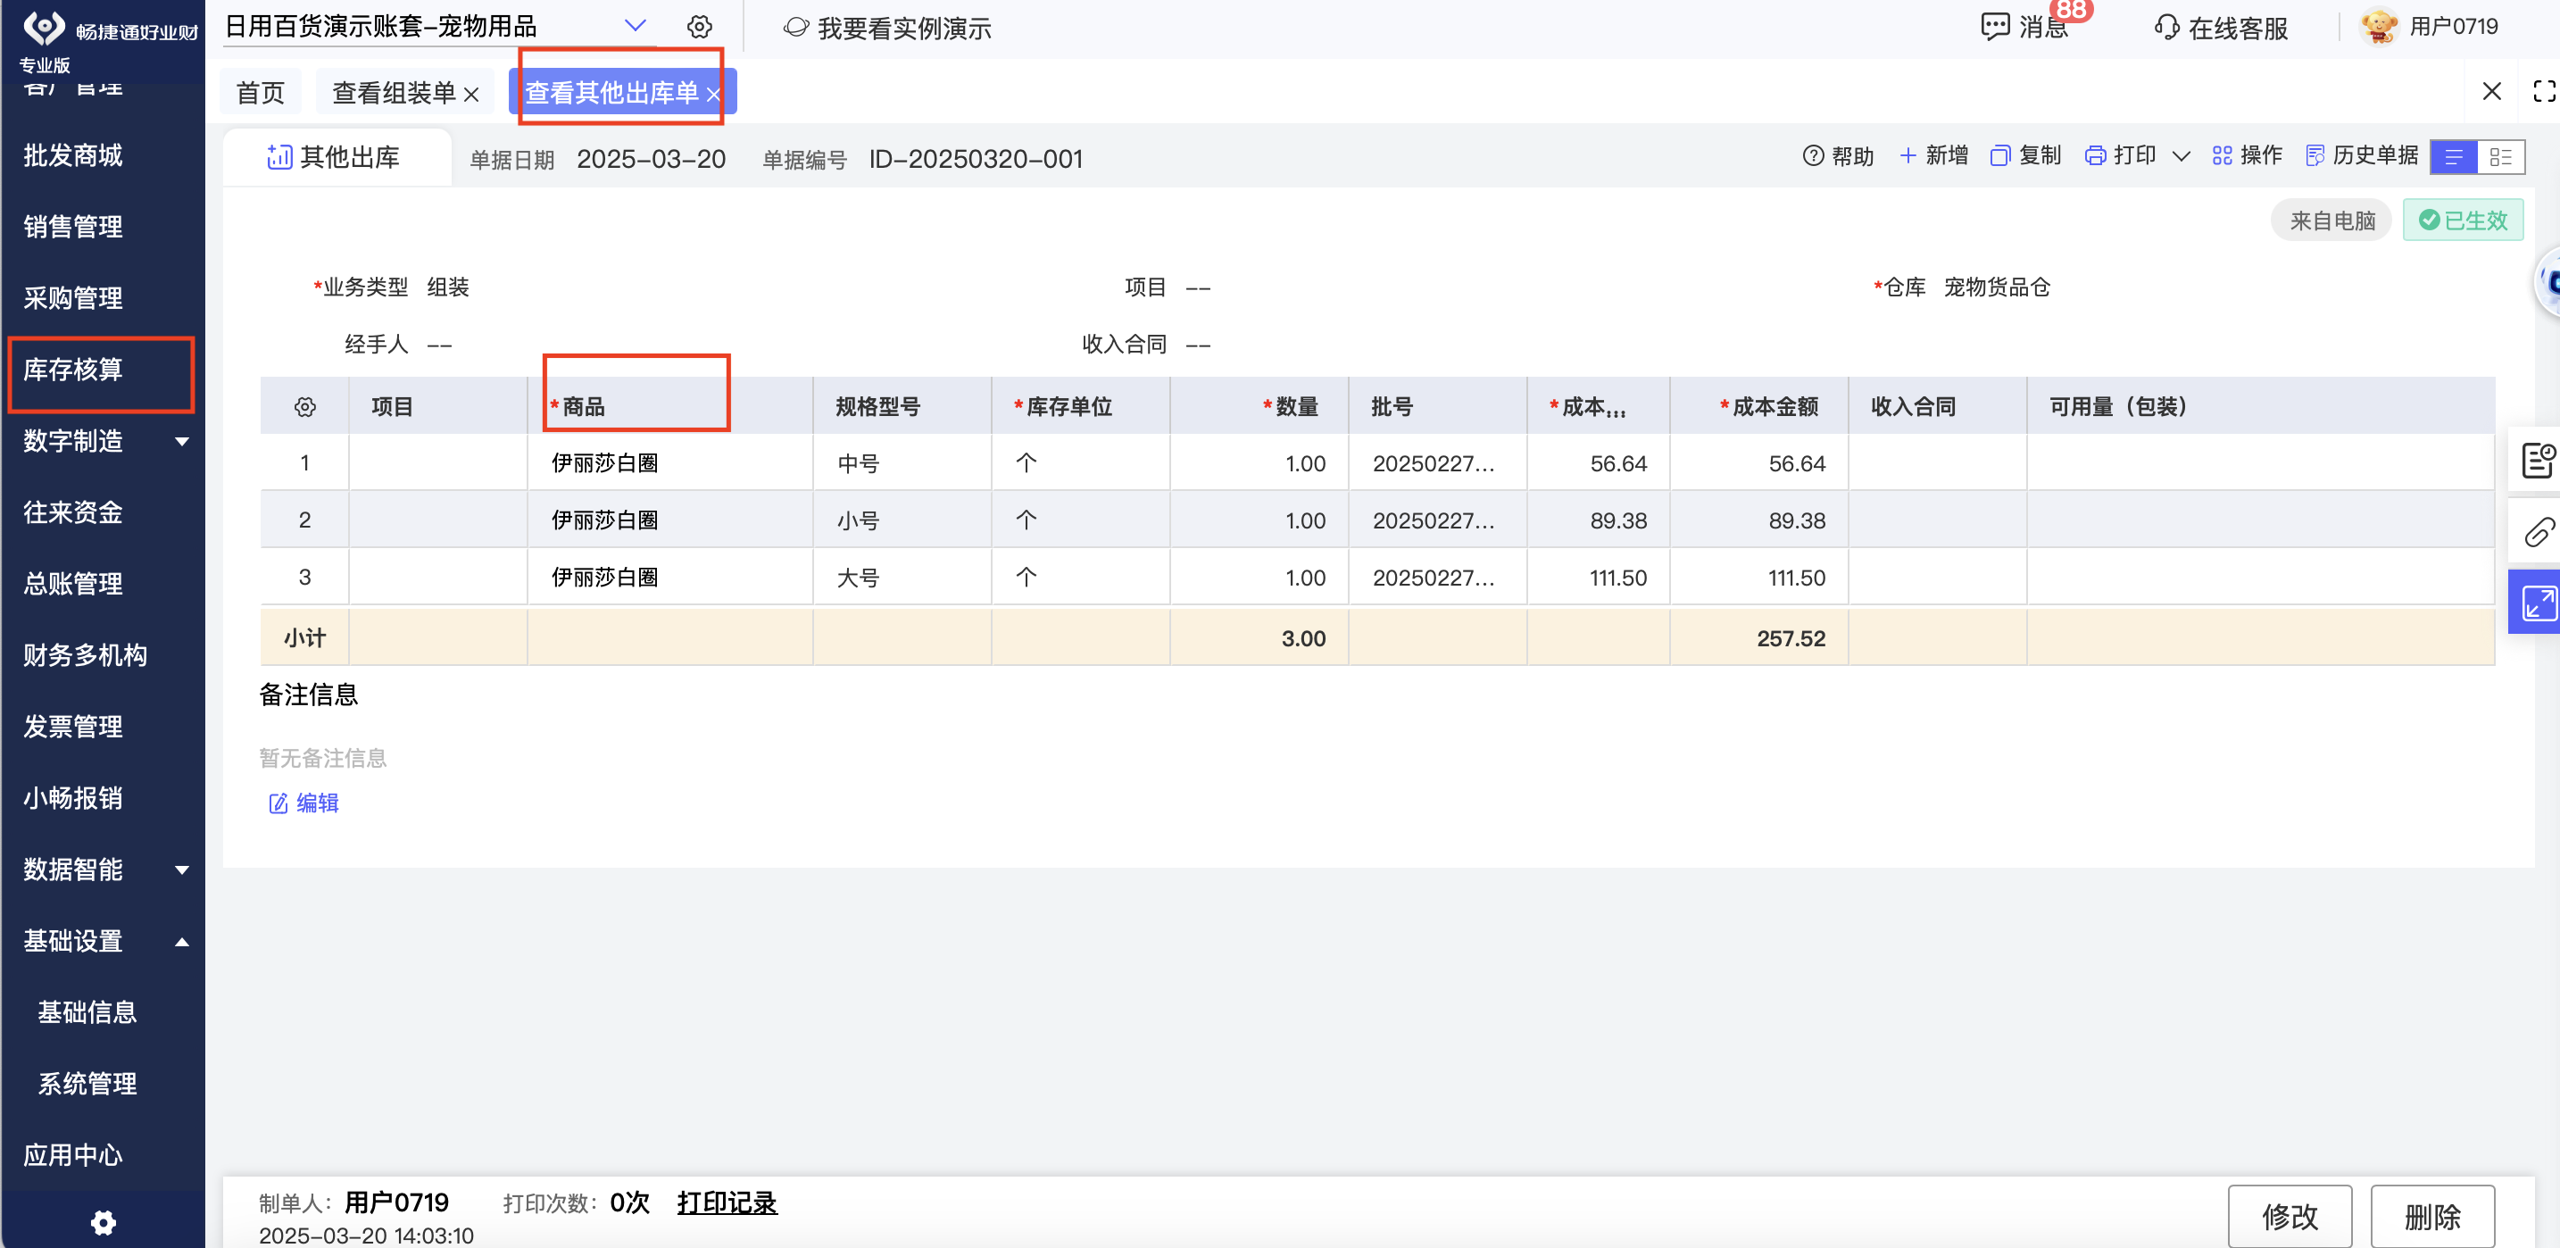Select row 2 小号 cell
The image size is (2560, 1248).
tap(902, 520)
